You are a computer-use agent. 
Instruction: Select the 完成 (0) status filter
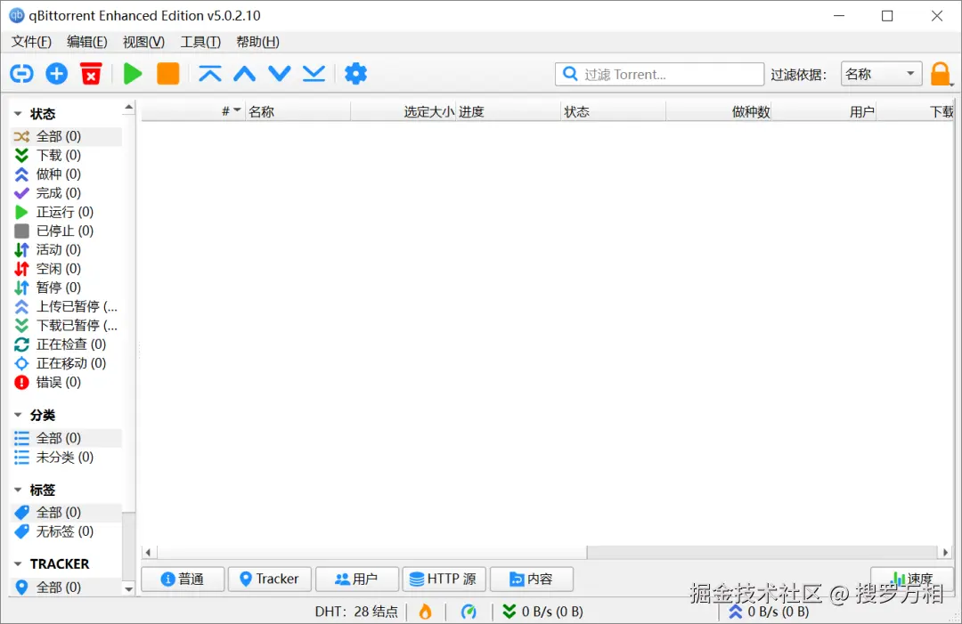(67, 193)
